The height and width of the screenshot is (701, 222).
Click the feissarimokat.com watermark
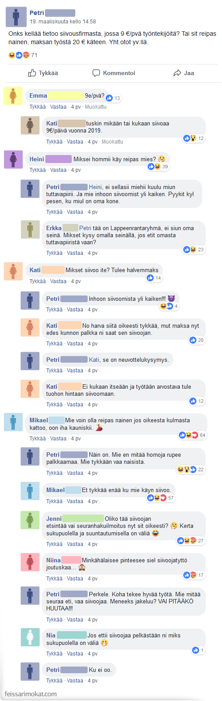coord(31,694)
